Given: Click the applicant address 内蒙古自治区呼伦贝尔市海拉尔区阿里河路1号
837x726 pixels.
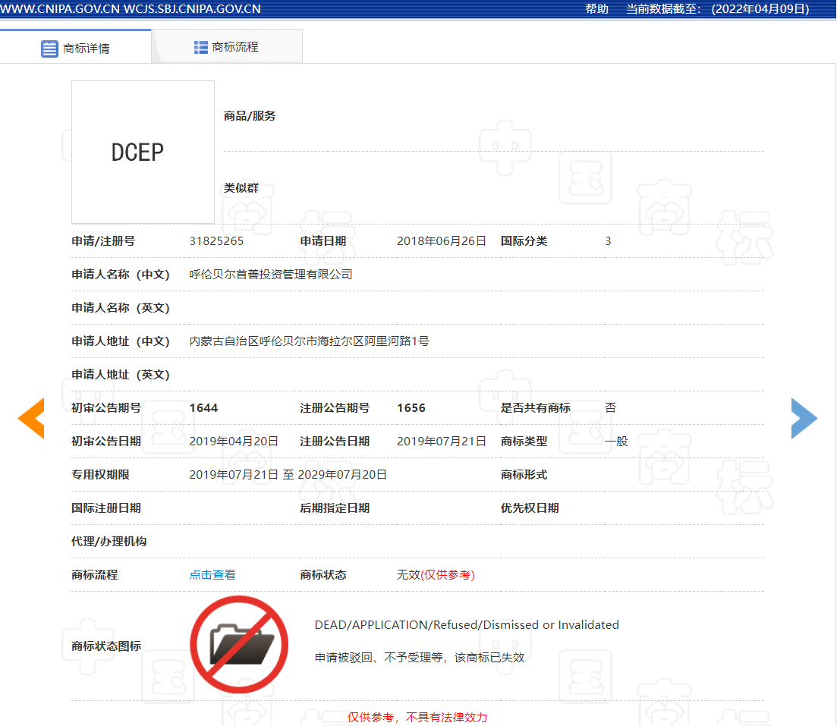Looking at the screenshot, I should coord(309,341).
